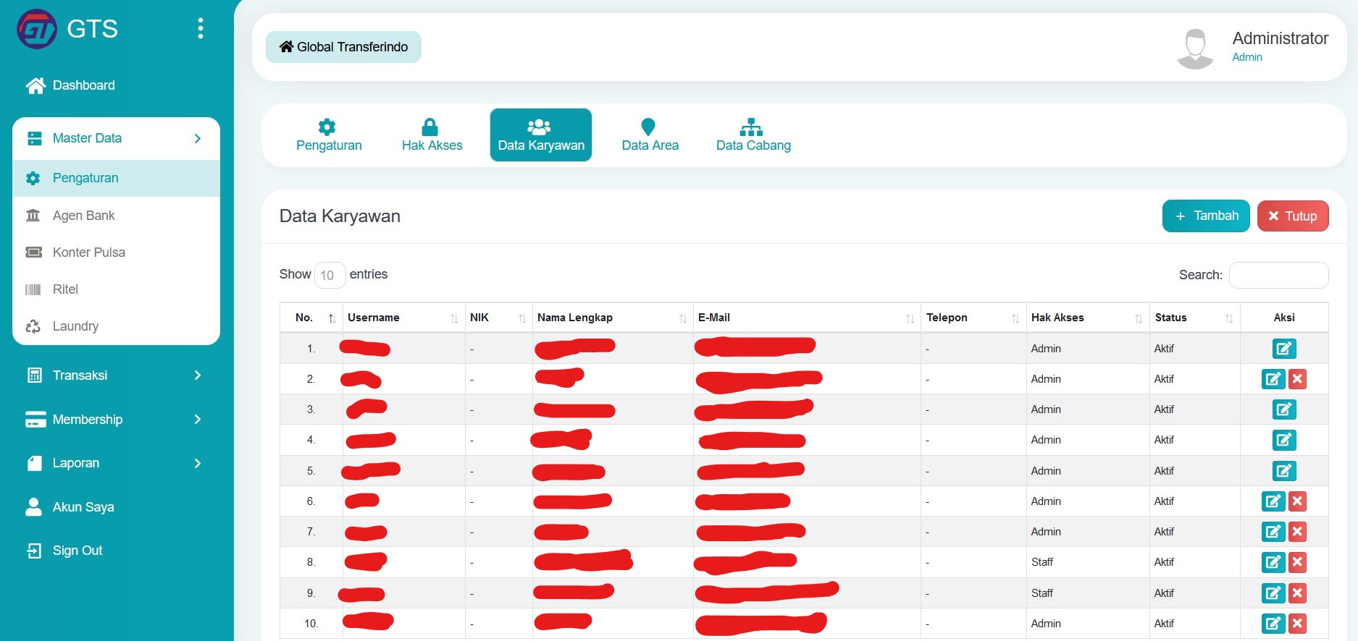The width and height of the screenshot is (1358, 641).
Task: Select Pengaturan in the sidebar submenu
Action: (x=116, y=178)
